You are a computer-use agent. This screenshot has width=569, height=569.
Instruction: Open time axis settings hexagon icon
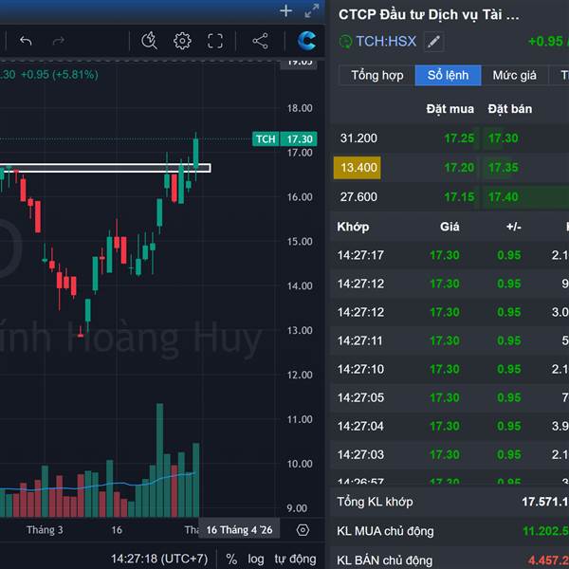[303, 530]
